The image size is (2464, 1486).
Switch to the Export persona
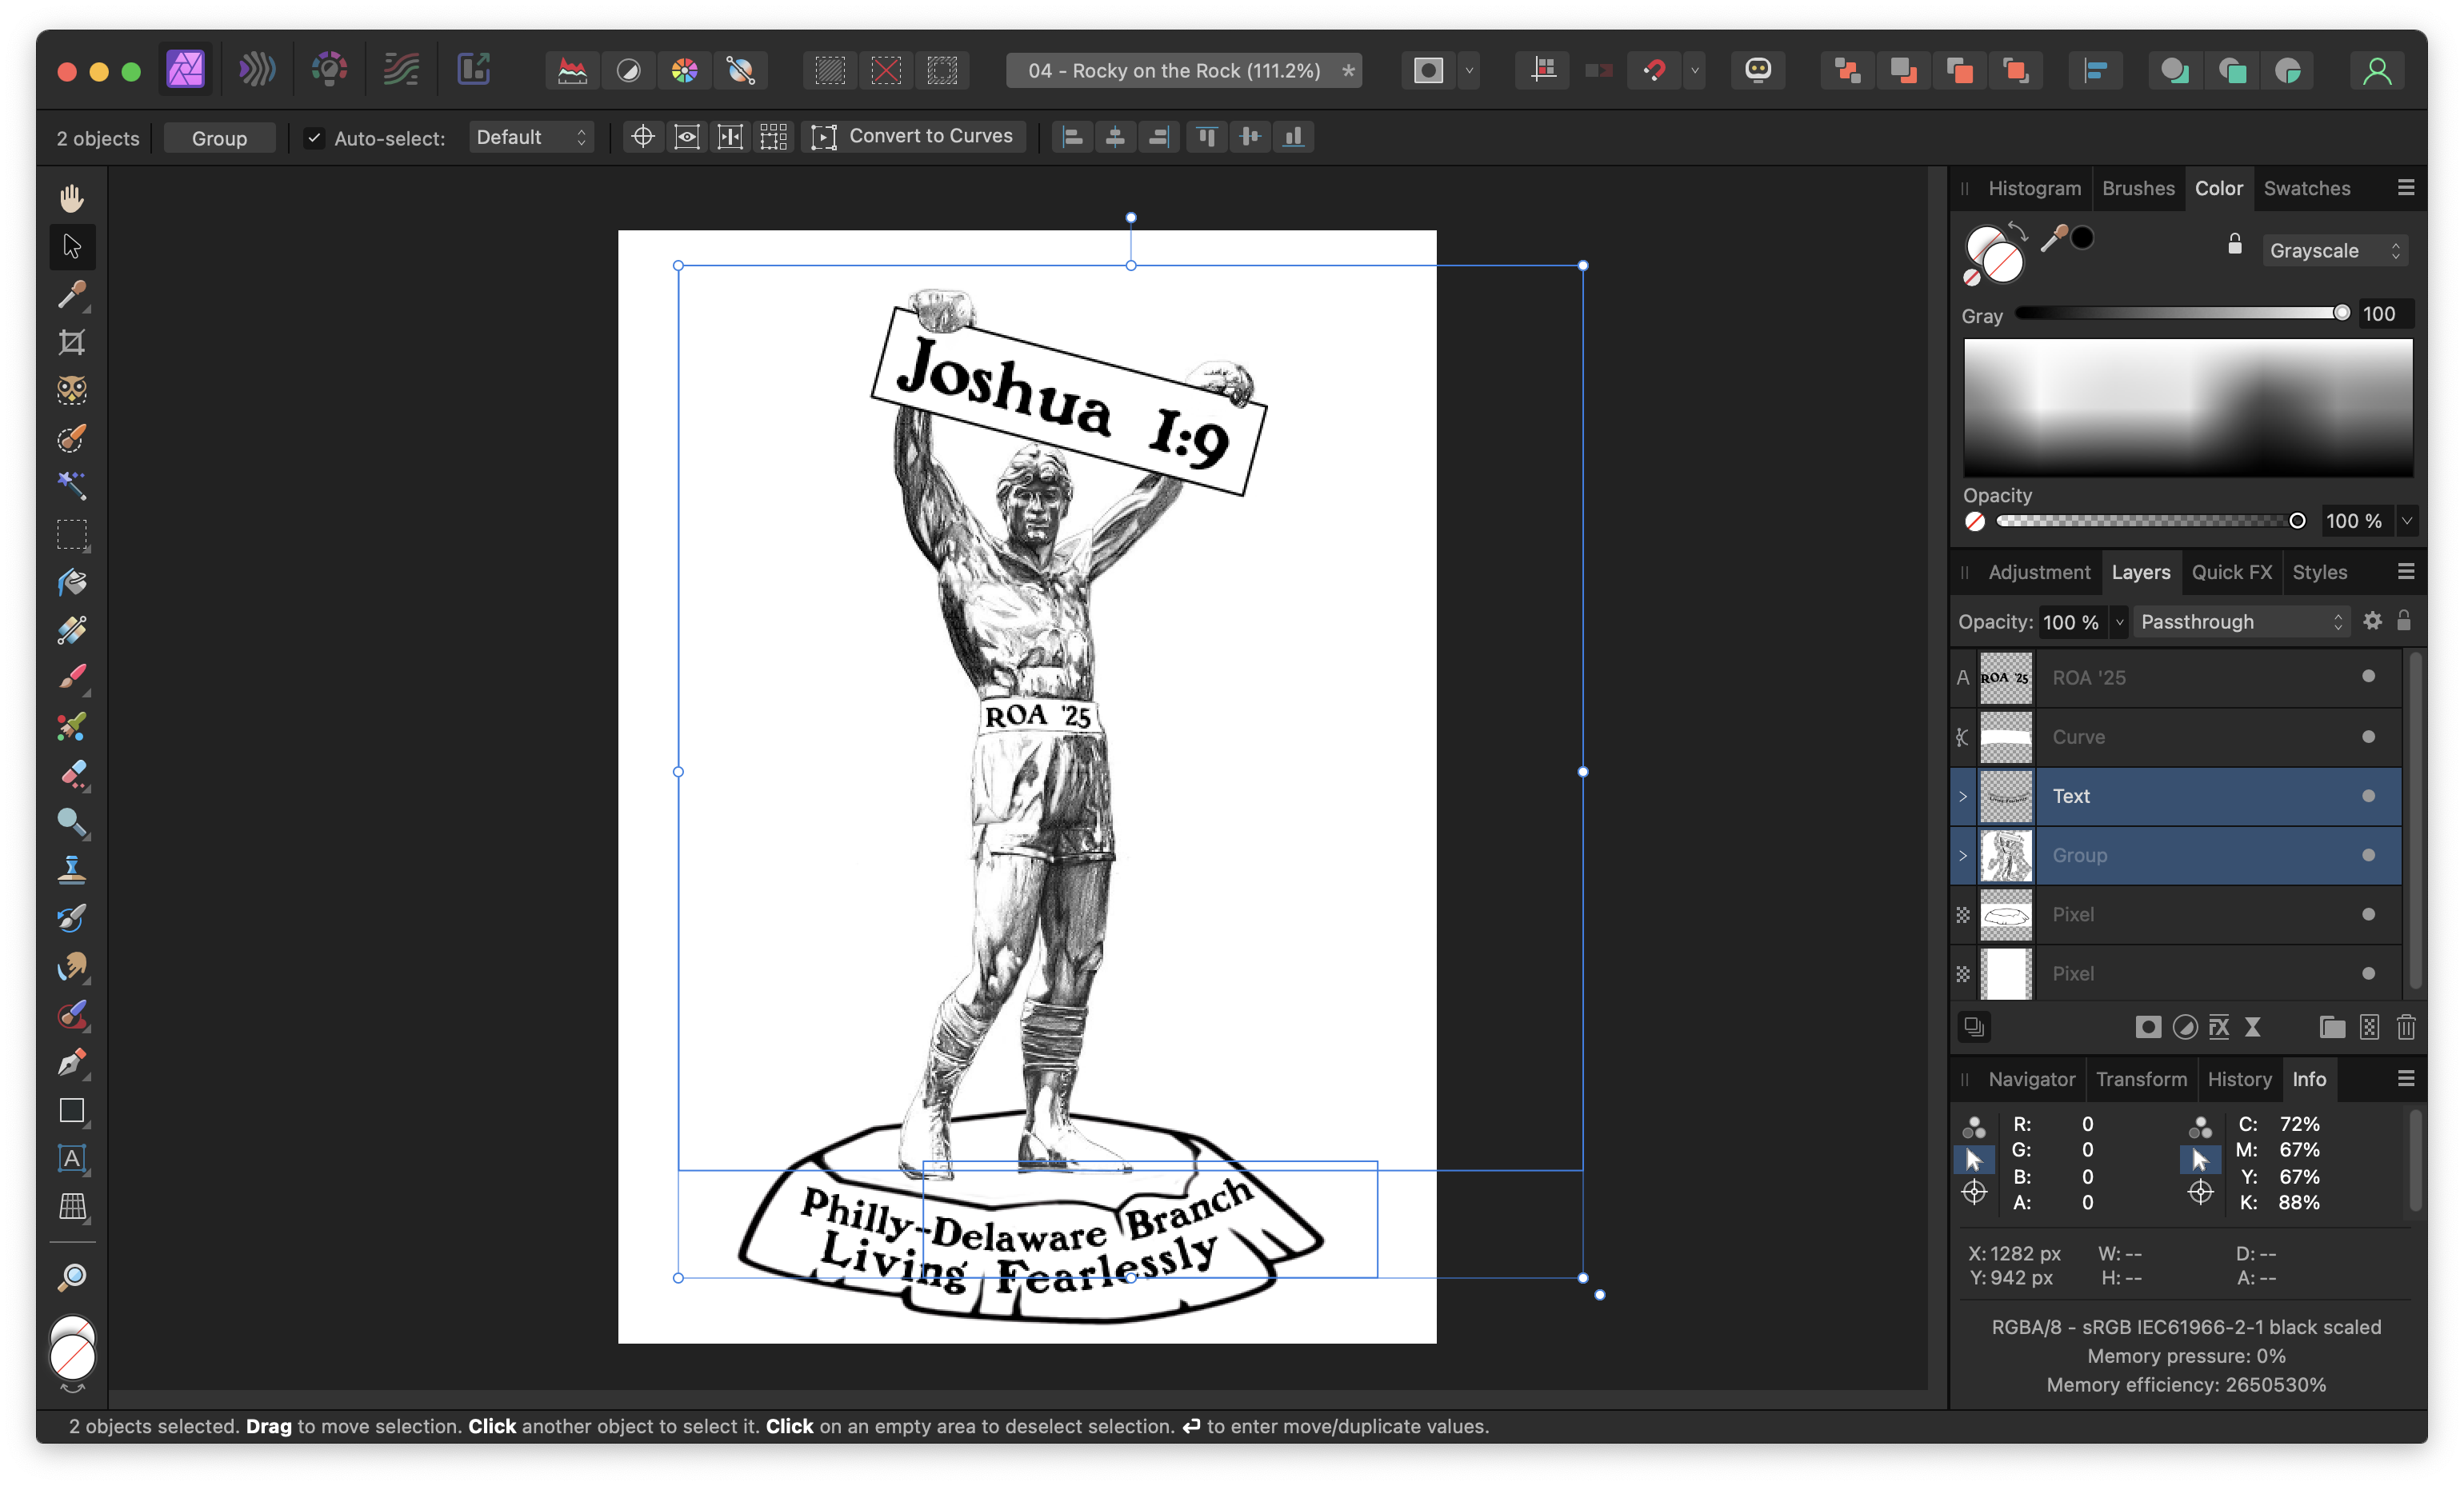(474, 70)
